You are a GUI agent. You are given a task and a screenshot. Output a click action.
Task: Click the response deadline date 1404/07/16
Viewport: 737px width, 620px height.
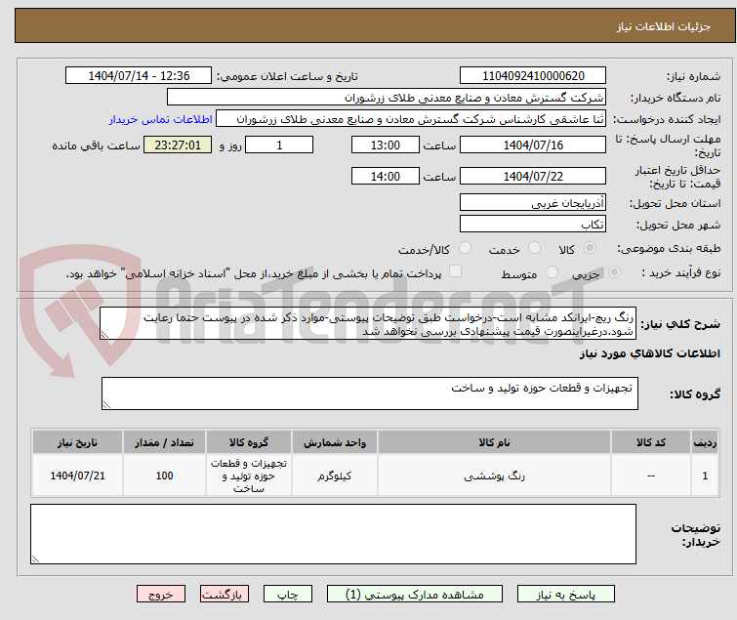[x=533, y=145]
